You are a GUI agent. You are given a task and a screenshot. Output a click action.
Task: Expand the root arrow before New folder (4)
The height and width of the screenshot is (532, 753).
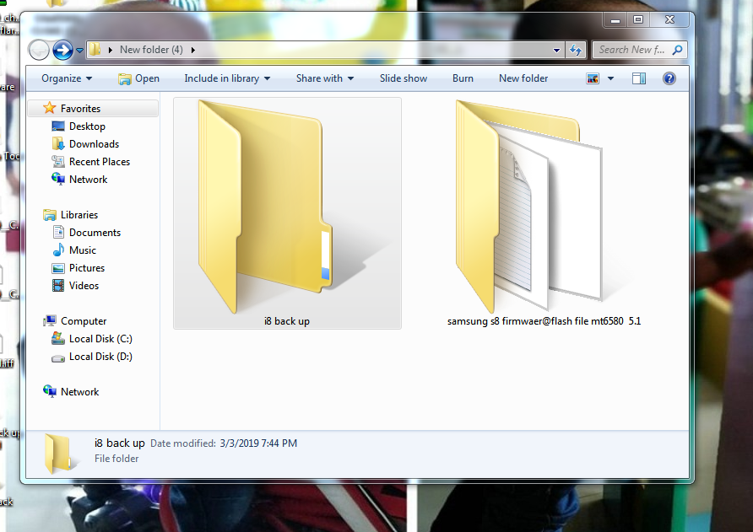tap(111, 50)
